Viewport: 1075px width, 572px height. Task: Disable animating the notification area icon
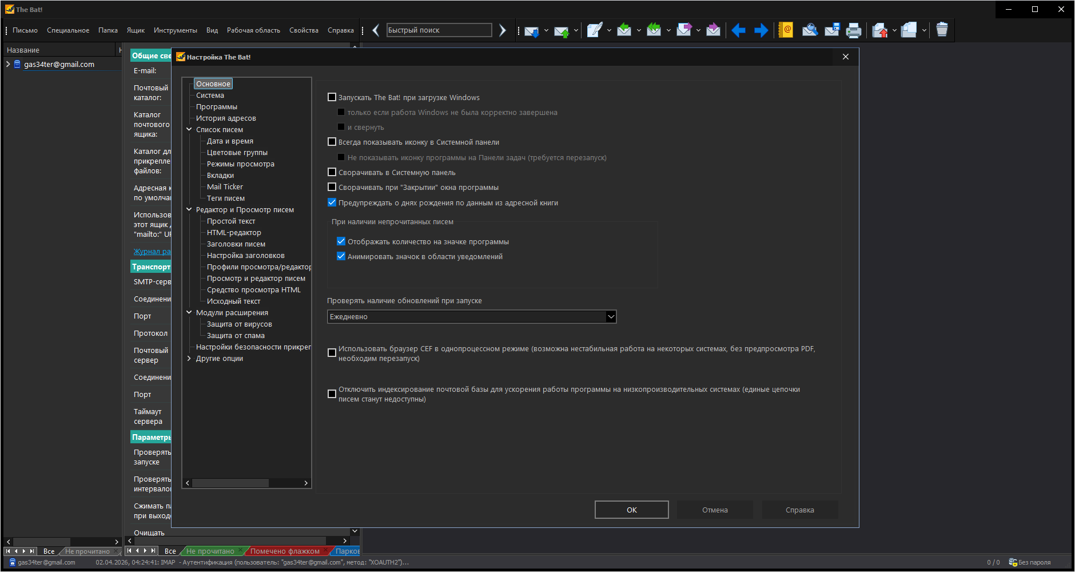pyautogui.click(x=341, y=256)
